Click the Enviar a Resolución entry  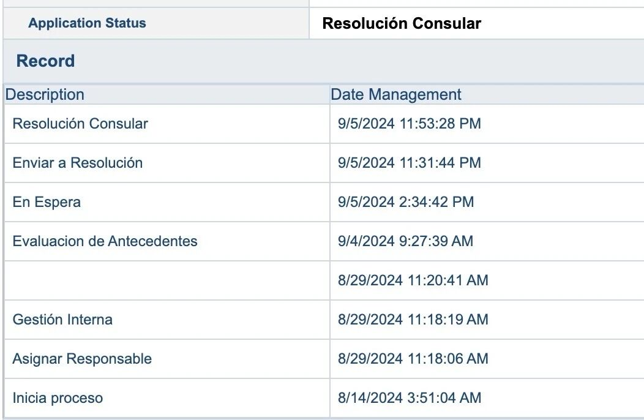78,163
